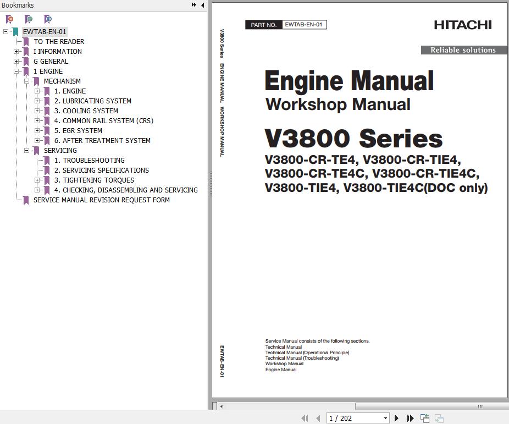
Task: Click bookmark icon beside SERVICE MANUAL REVISION REQUEST FORM
Action: pyautogui.click(x=26, y=200)
